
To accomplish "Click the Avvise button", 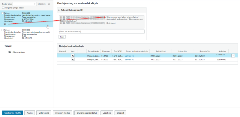I will [30, 113].
